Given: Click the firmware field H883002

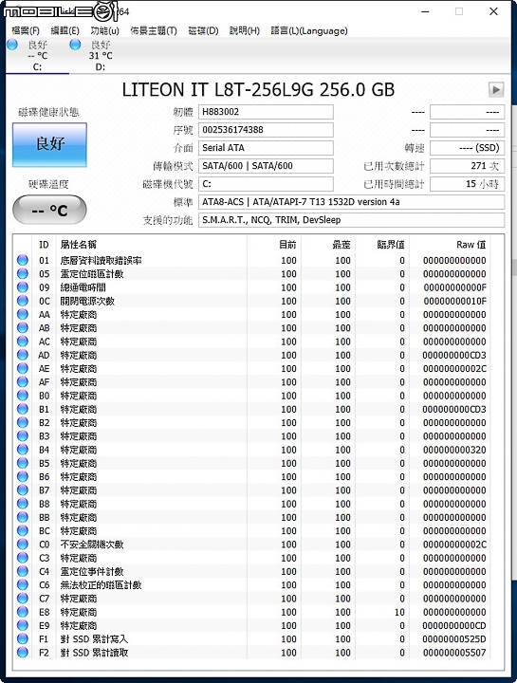Looking at the screenshot, I should click(266, 112).
